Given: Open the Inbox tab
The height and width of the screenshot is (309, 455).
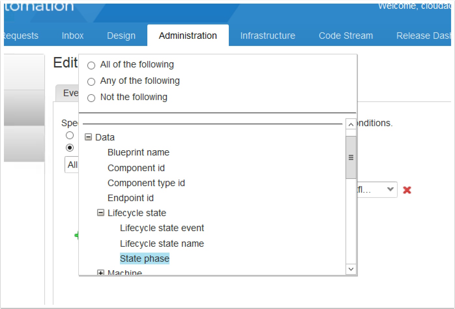Looking at the screenshot, I should (73, 36).
